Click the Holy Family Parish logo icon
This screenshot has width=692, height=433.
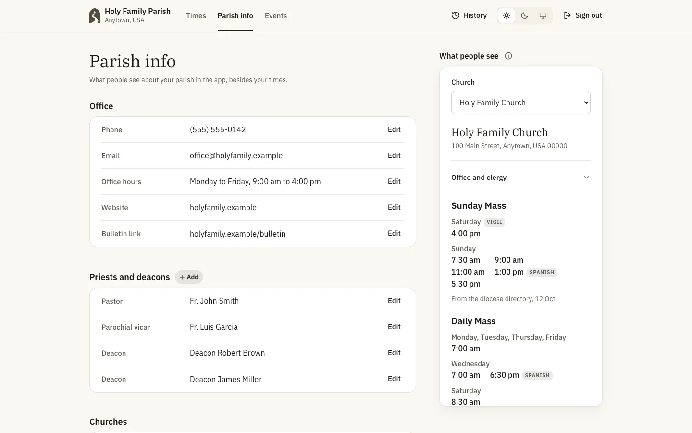95,15
